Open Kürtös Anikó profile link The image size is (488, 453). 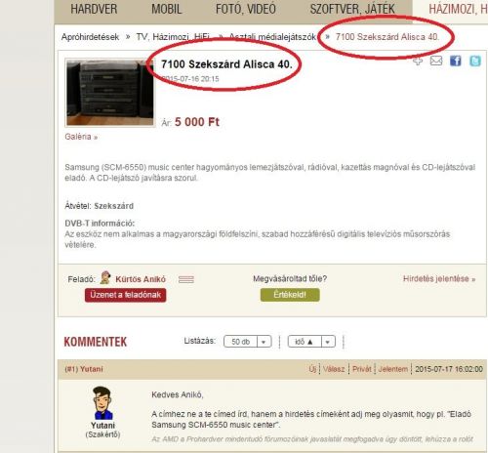[x=141, y=279]
